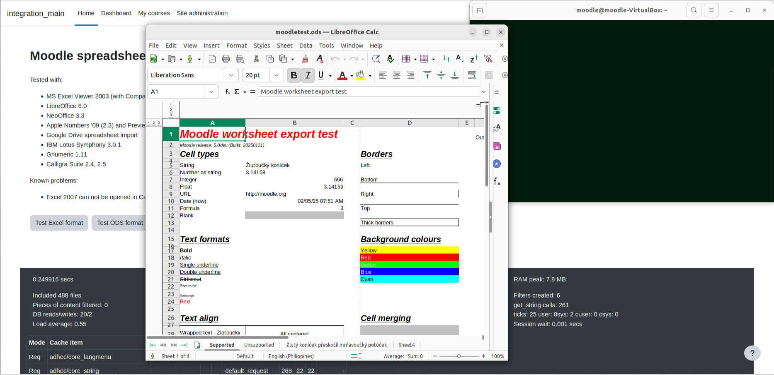The image size is (774, 375).
Task: Open the Paste options dropdown arrow
Action: [x=292, y=59]
